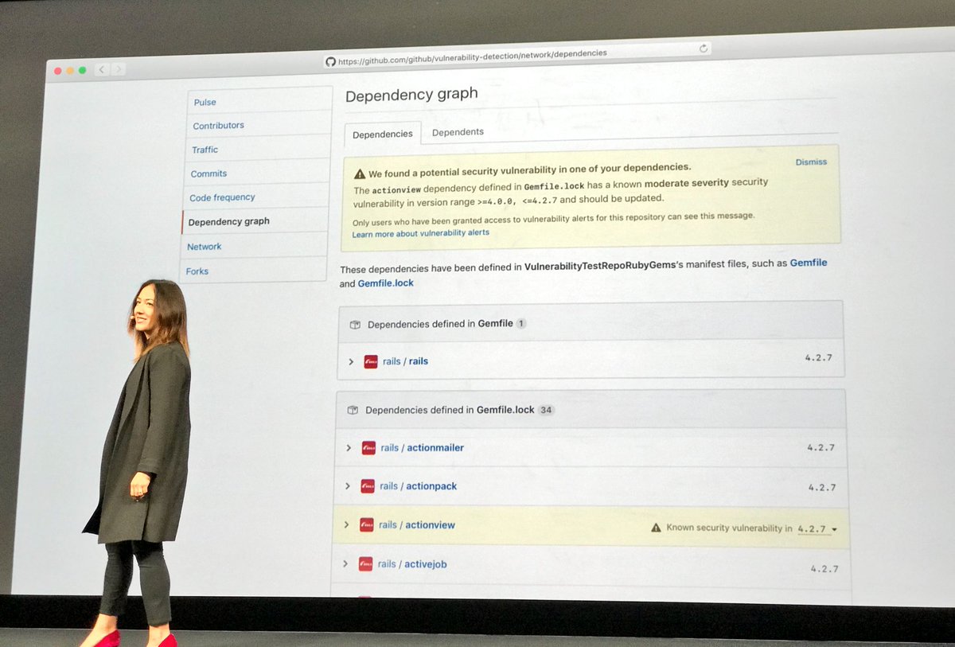Open Pulse in the sidebar

205,102
